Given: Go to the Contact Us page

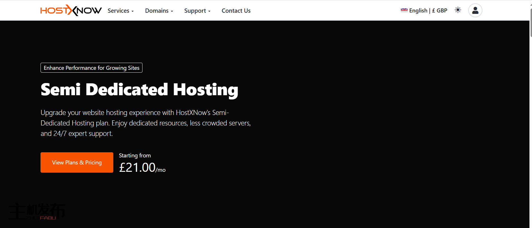Looking at the screenshot, I should coord(236,11).
